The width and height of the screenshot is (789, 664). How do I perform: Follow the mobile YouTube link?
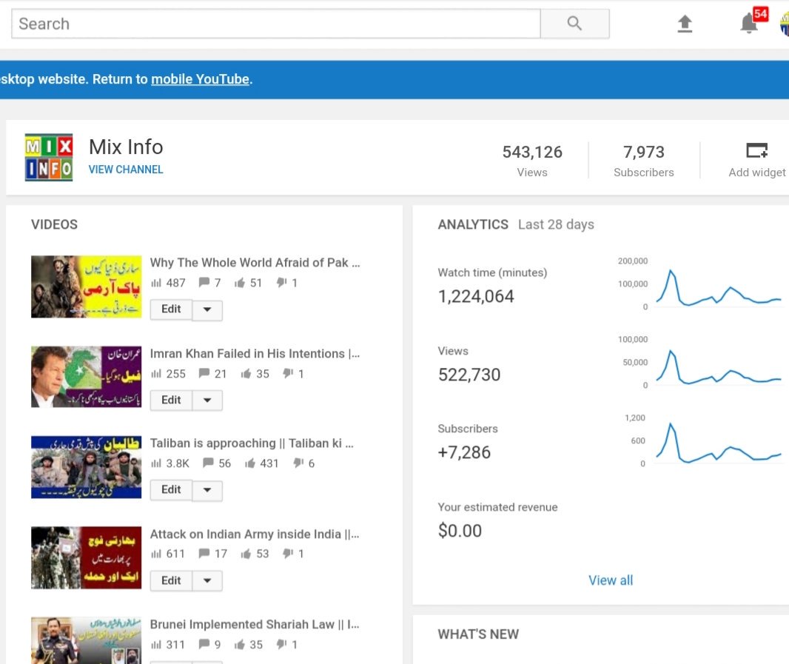coord(201,79)
